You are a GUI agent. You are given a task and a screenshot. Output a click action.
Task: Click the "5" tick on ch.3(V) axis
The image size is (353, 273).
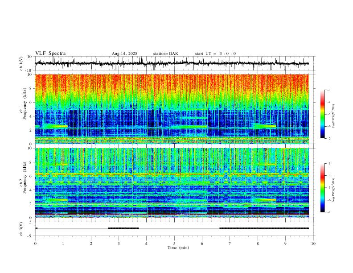point(31,222)
